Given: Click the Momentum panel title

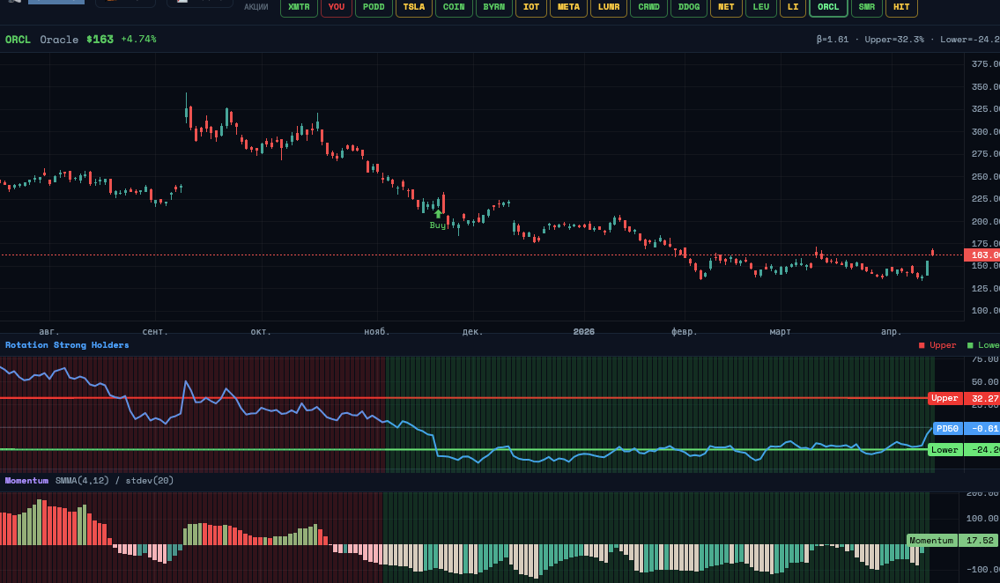Looking at the screenshot, I should click(26, 481).
